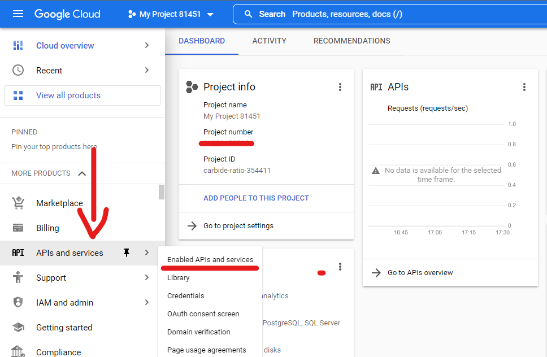Click the search magnifier icon

click(x=249, y=14)
